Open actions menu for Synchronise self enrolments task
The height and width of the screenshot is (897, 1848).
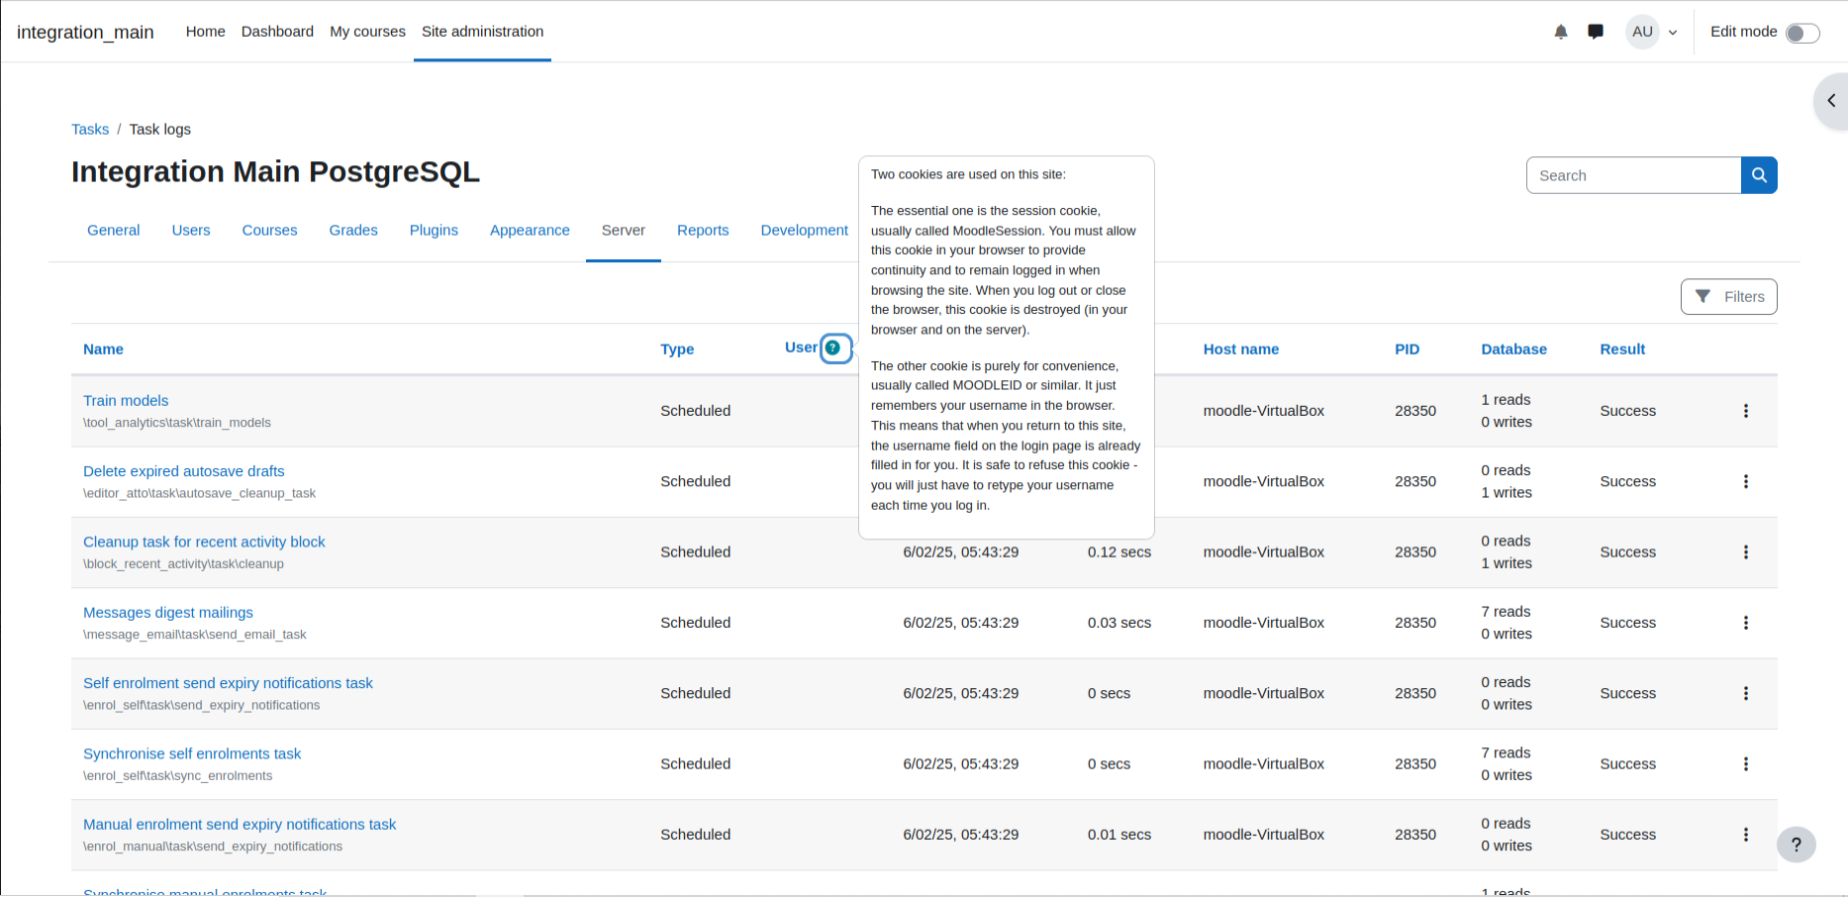point(1746,764)
